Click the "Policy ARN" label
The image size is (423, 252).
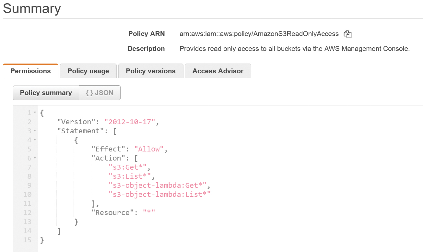[x=147, y=34]
